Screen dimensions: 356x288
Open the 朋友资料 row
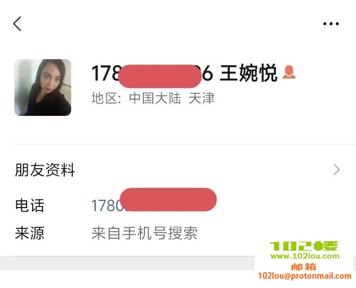178,170
